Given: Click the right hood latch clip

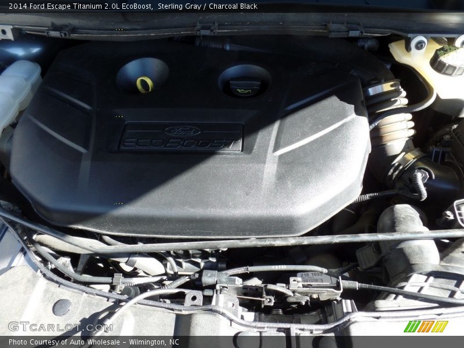Looking at the screenshot, I should pyautogui.click(x=346, y=30).
